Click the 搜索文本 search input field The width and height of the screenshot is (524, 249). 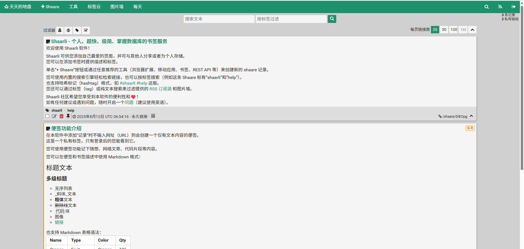219,19
